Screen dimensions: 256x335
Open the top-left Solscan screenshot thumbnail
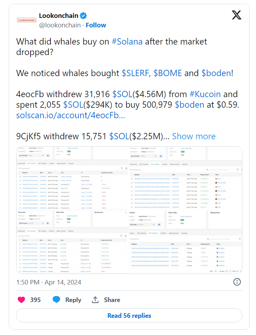pos(72,178)
